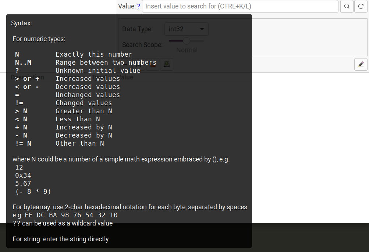Viewport: 369px width, 252px height.
Task: Click the "Syntax:" heading in the tooltip
Action: 21,23
